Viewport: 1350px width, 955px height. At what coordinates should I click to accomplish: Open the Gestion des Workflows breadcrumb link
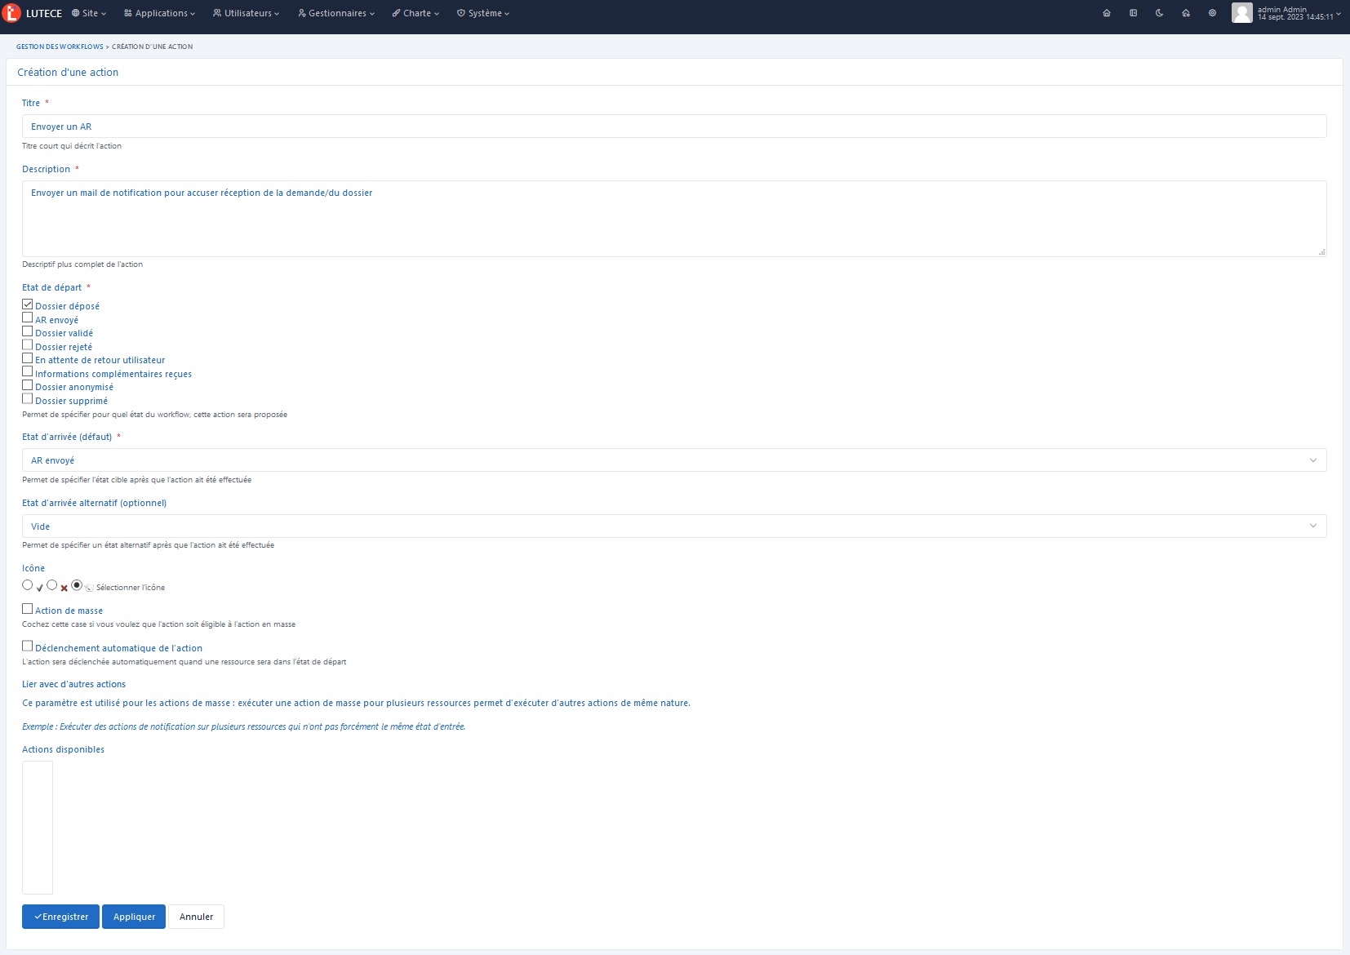point(60,47)
